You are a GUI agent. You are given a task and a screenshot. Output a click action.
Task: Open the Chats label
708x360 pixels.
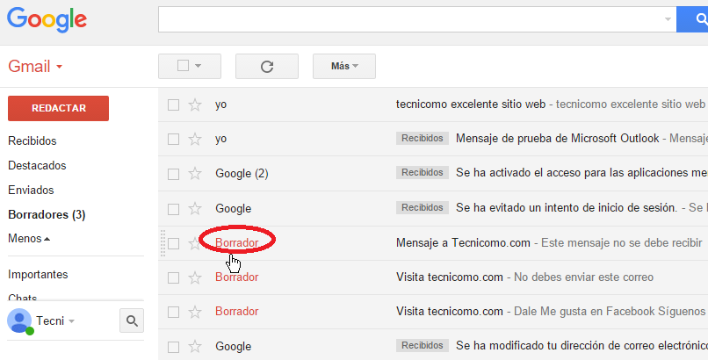(x=23, y=298)
